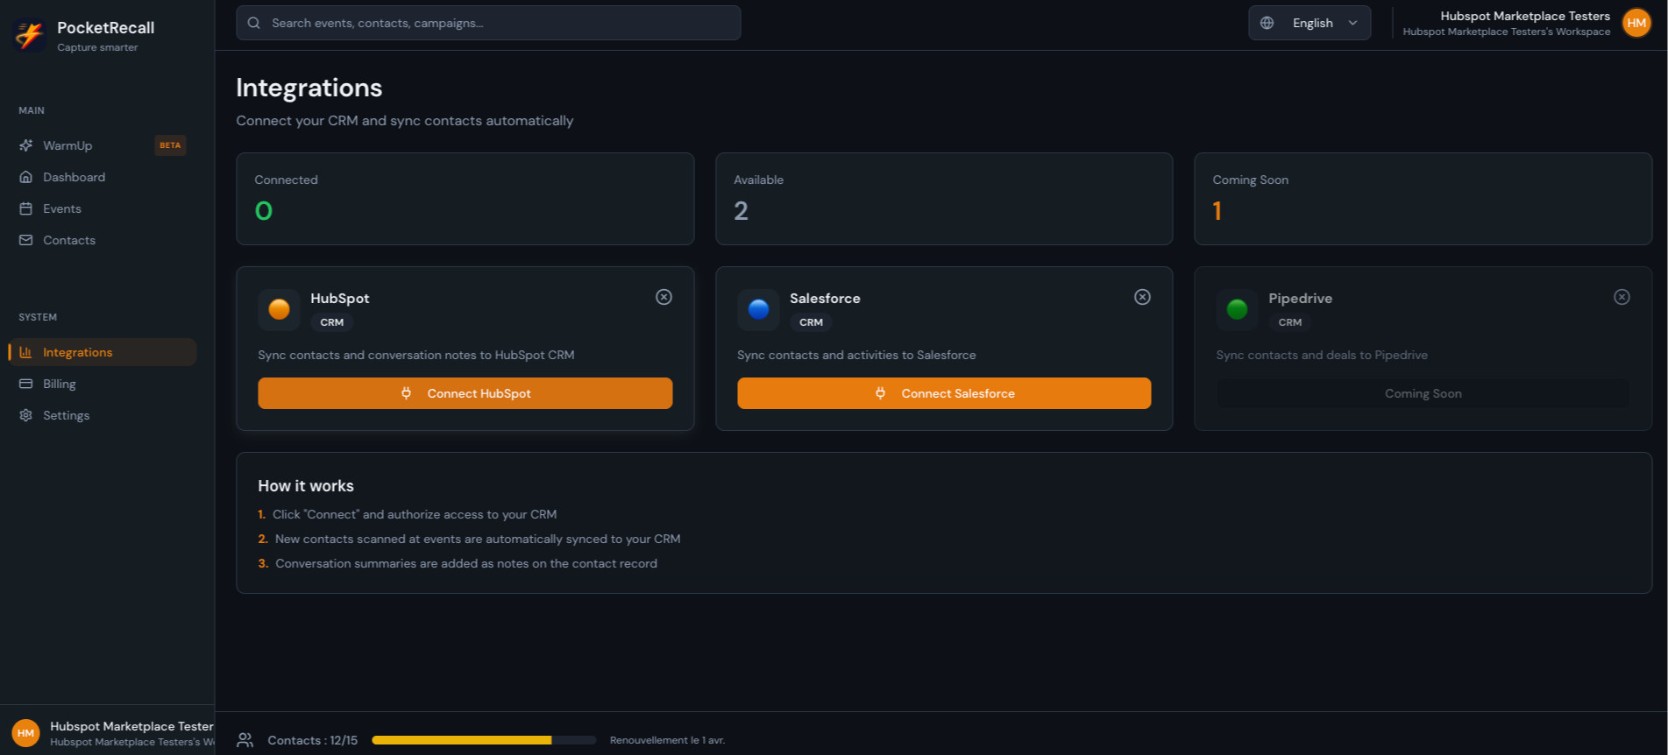The height and width of the screenshot is (755, 1668).
Task: Click the WarmUp sparkle icon
Action: tap(26, 145)
